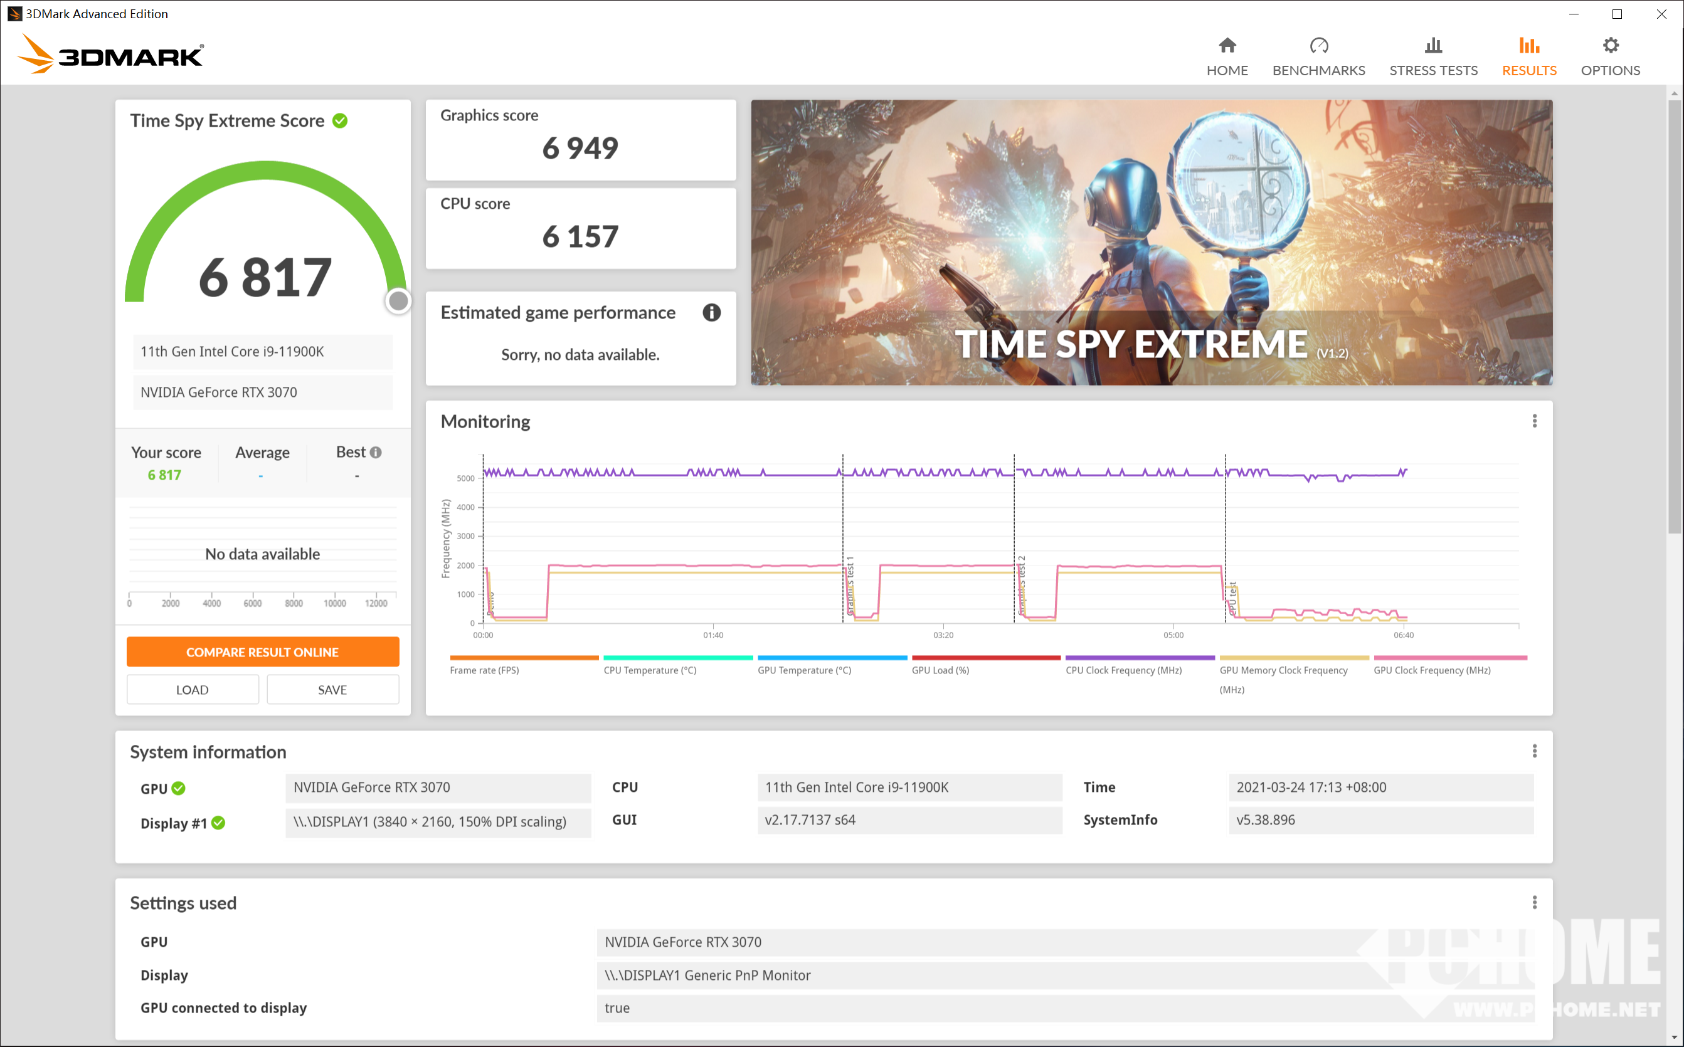Viewport: 1684px width, 1047px height.
Task: Toggle the Frame rate (FPS) legend series
Action: [x=484, y=670]
